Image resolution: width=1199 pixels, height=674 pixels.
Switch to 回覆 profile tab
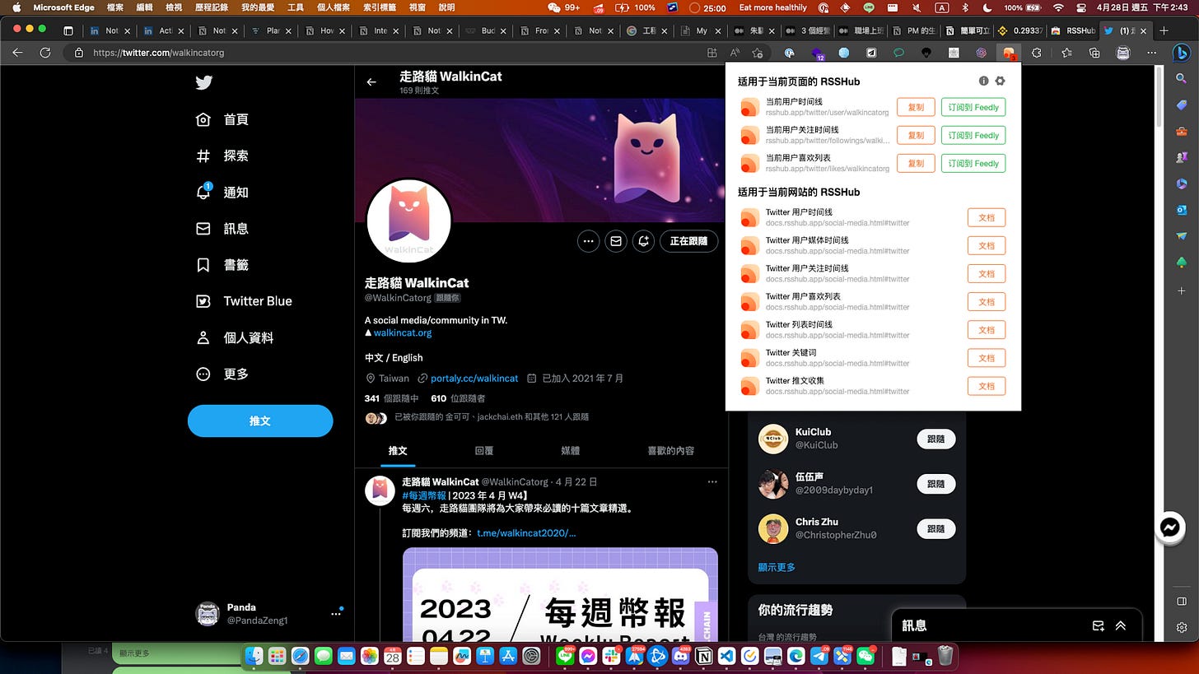click(484, 451)
